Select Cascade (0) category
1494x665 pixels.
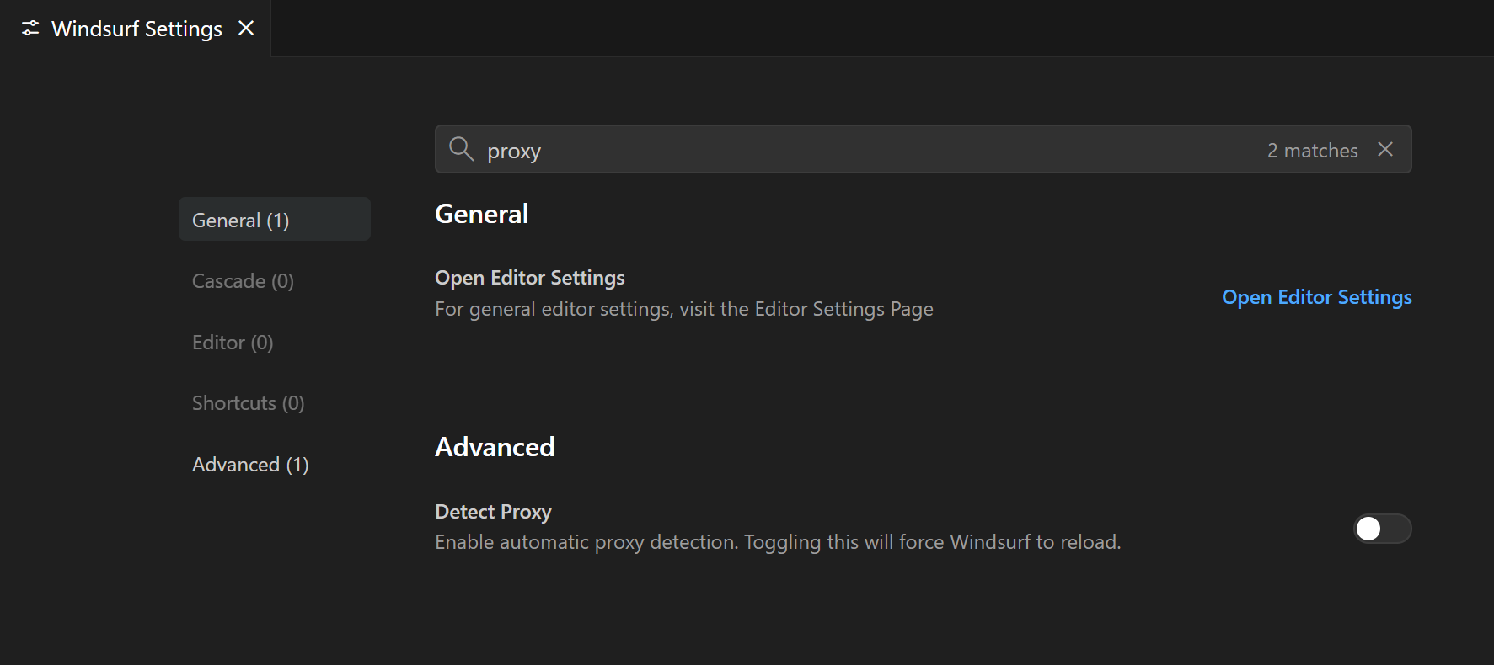pyautogui.click(x=275, y=281)
